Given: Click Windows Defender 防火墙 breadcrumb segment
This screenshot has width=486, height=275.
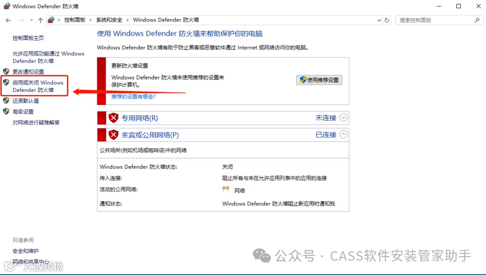Looking at the screenshot, I should [x=166, y=20].
